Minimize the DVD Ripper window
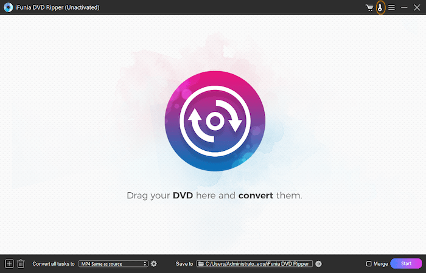Image resolution: width=426 pixels, height=273 pixels. coord(404,7)
